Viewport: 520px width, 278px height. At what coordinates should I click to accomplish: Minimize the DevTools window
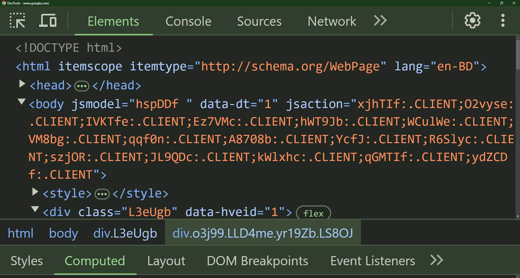click(x=489, y=3)
